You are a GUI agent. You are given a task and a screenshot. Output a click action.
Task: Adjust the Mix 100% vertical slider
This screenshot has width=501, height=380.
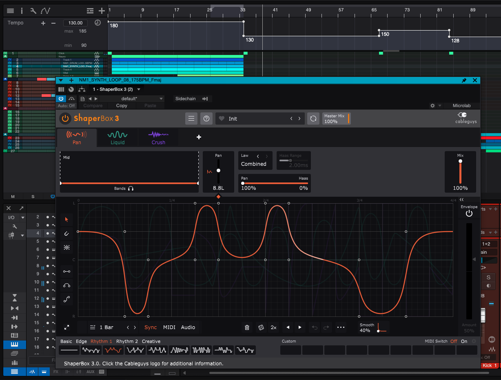(x=460, y=172)
